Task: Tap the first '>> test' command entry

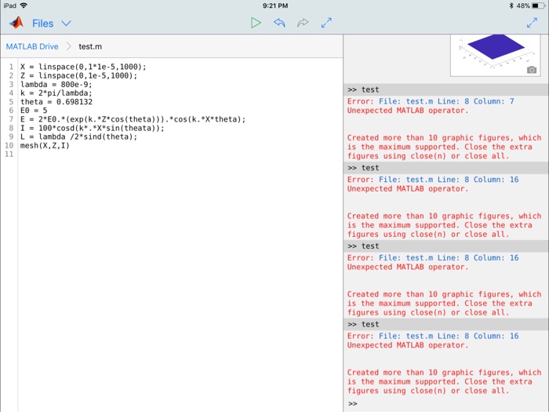Action: [446, 89]
